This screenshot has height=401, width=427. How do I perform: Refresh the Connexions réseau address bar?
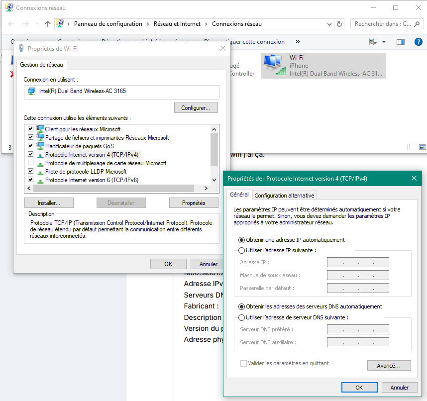coord(339,24)
